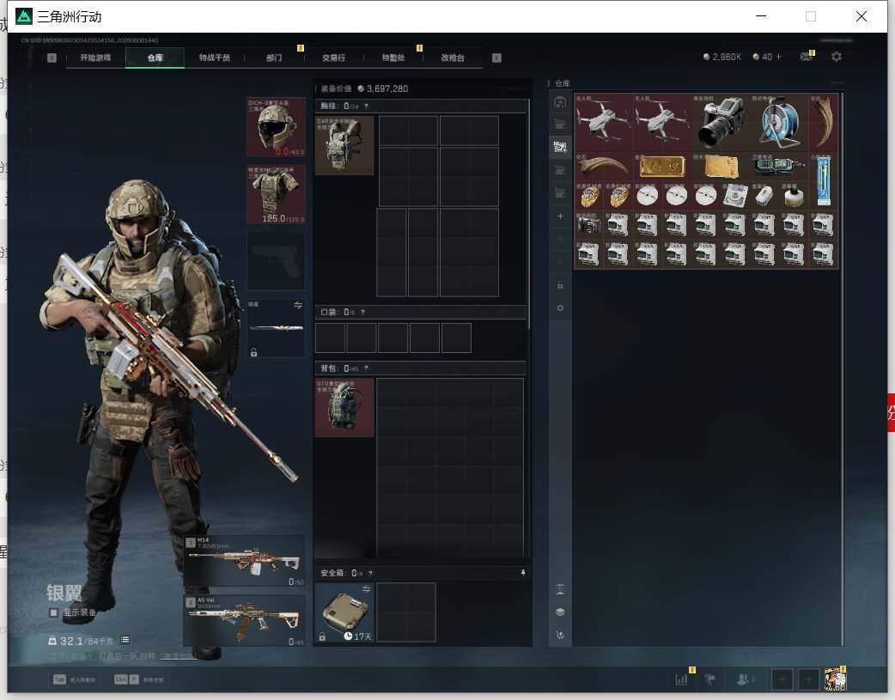Image resolution: width=895 pixels, height=700 pixels.
Task: Click the flag icon in bottom bar
Action: click(x=710, y=679)
